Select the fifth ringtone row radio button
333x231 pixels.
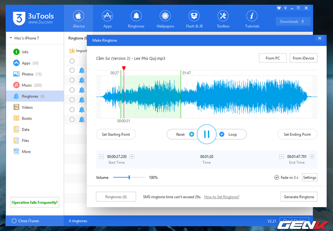tap(72, 110)
